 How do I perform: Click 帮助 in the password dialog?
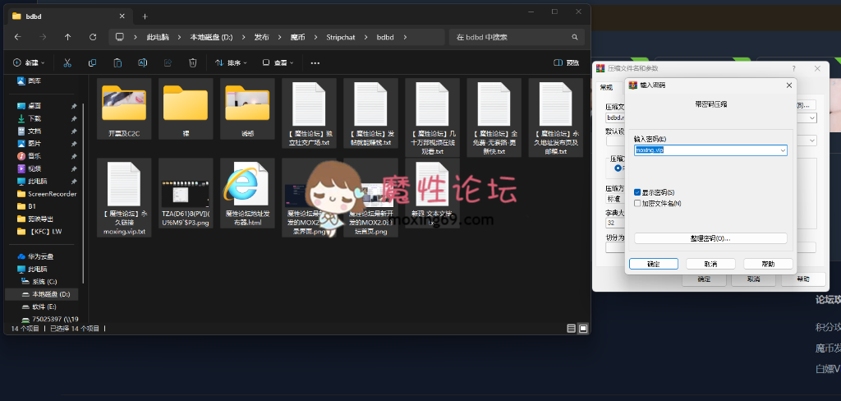pyautogui.click(x=768, y=264)
